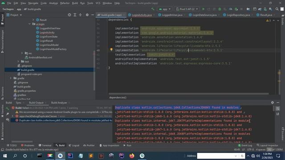
Task: Toggle scroll to end in build output
Action: [277, 114]
